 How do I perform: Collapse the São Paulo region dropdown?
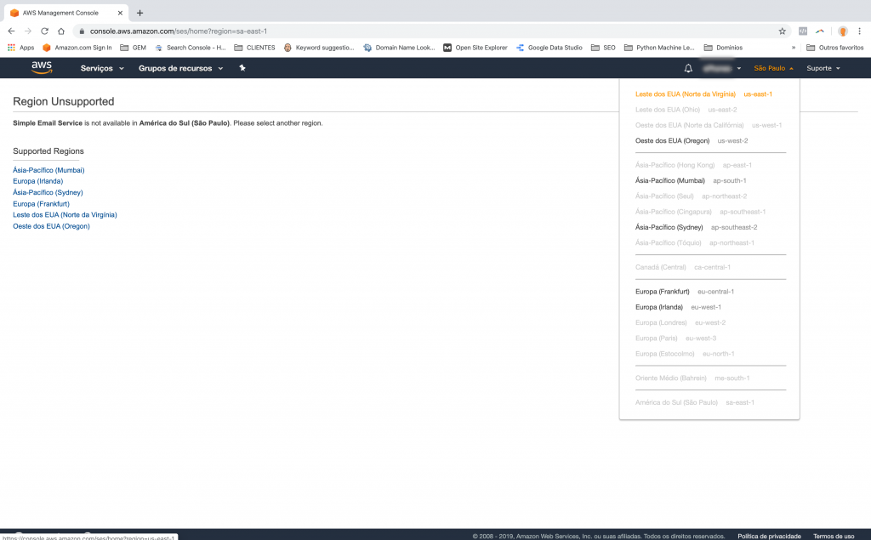[x=773, y=68]
